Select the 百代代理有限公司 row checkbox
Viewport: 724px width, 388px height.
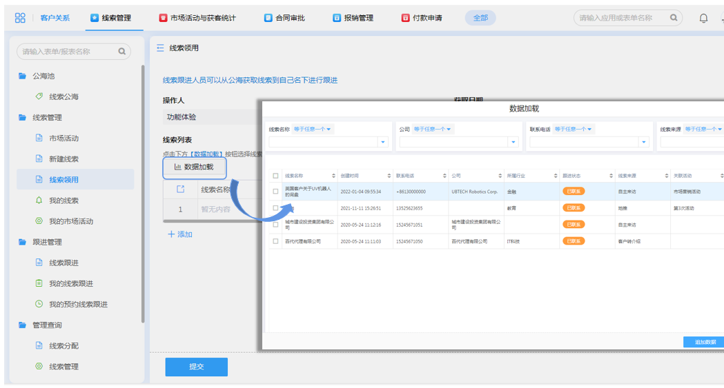(x=276, y=241)
